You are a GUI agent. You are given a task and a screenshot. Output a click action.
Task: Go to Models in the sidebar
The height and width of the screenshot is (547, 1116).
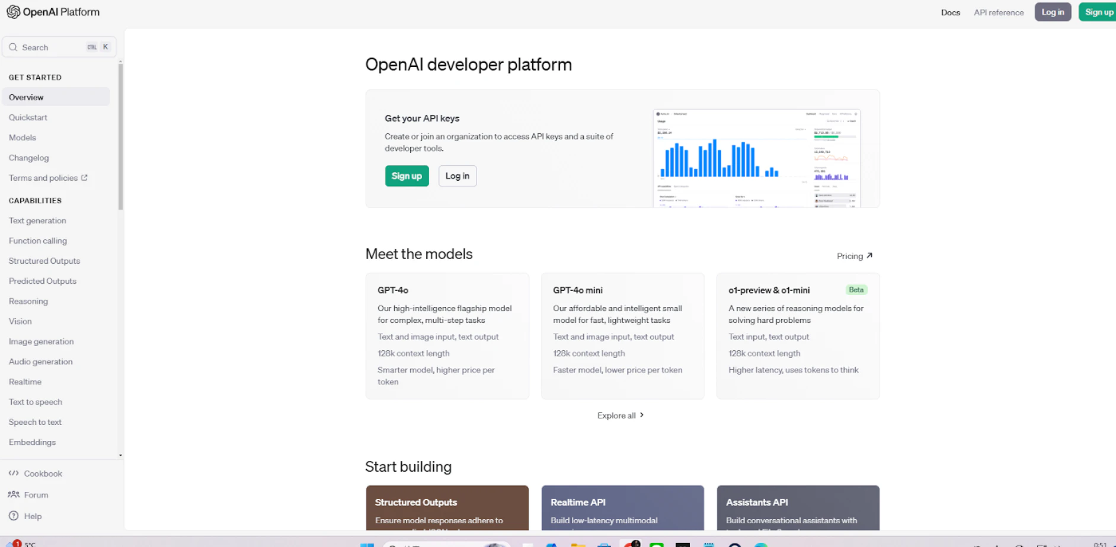coord(23,137)
